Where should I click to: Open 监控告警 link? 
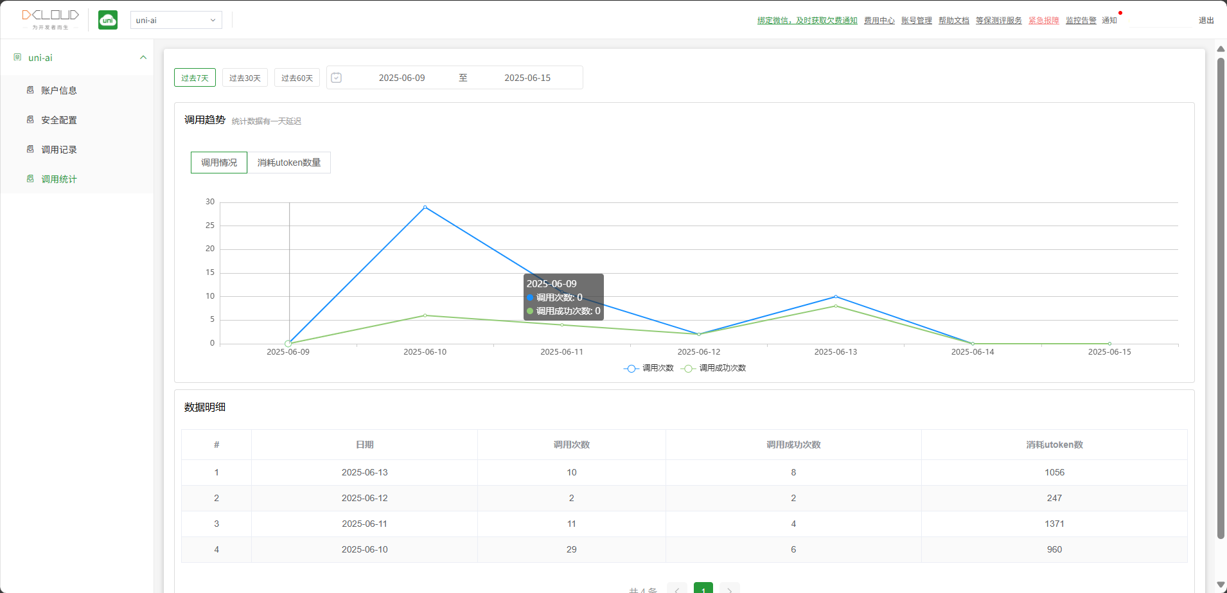(1081, 21)
